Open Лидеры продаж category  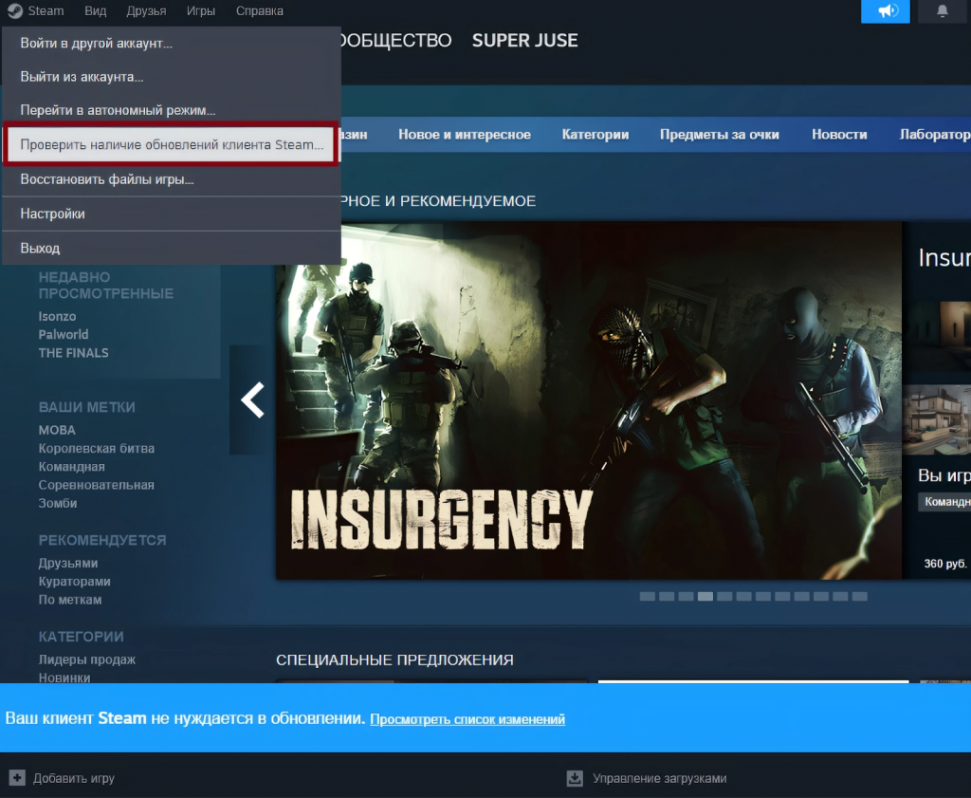click(86, 659)
